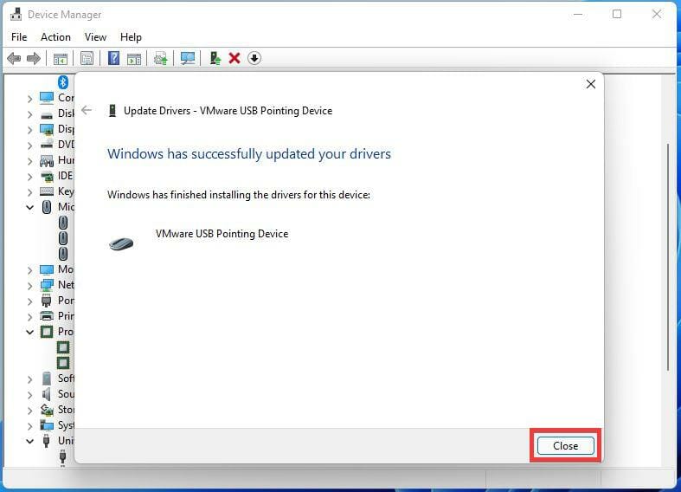Viewport: 681px width, 492px height.
Task: Open the File menu
Action: click(19, 37)
